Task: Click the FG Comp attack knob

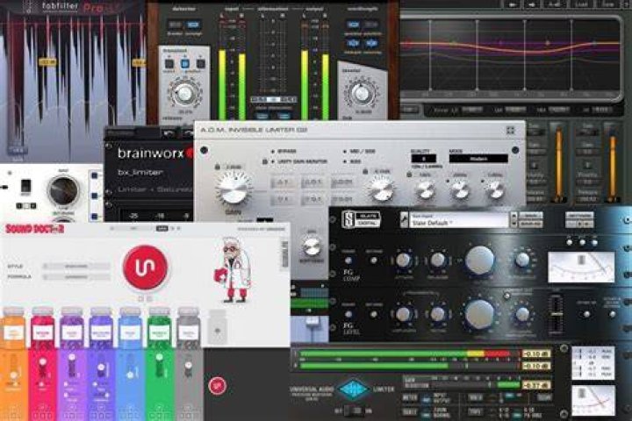Action: (x=404, y=260)
